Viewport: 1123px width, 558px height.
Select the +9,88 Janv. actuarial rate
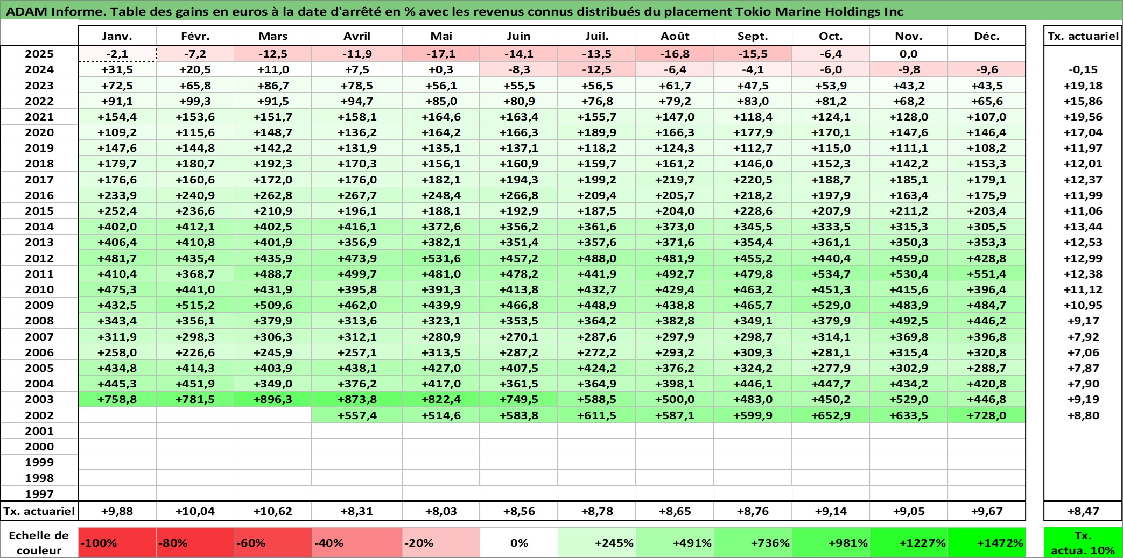click(117, 511)
